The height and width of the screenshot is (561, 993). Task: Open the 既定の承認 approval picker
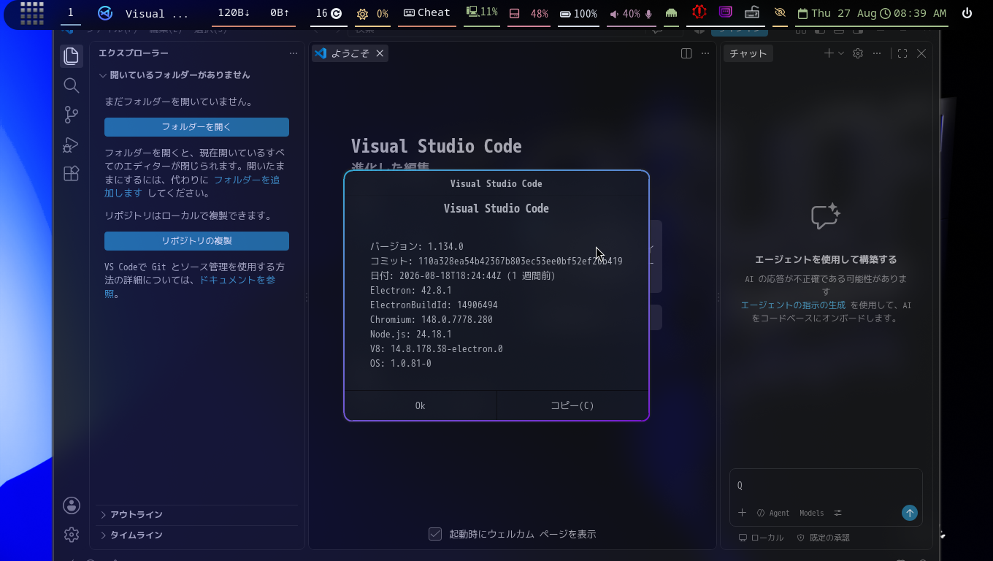[x=823, y=538]
